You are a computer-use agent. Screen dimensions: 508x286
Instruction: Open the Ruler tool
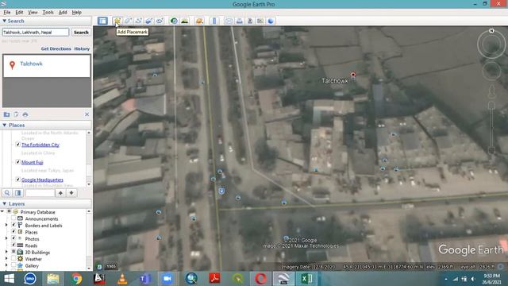[x=214, y=21]
